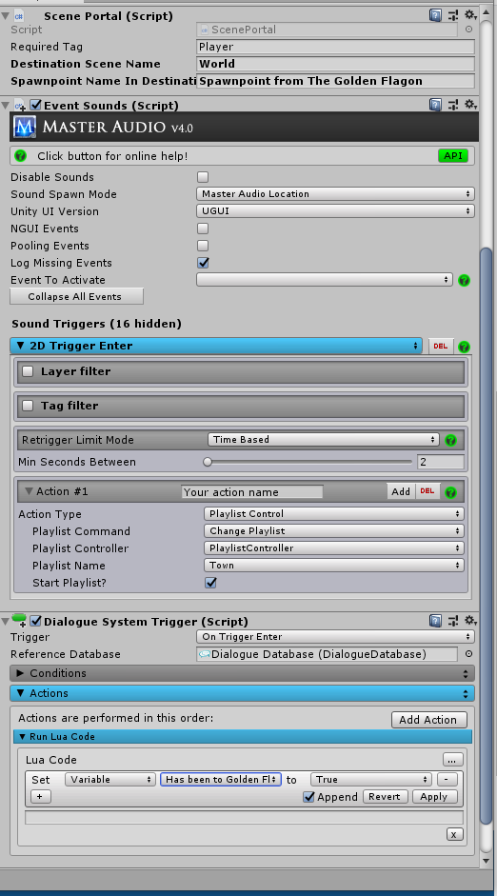The image size is (497, 896).
Task: Click the Event Sounds script icon
Action: click(19, 105)
